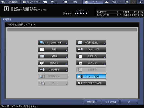The image size is (144, 108).
Task: Open the スタンプ submenu arrow
Action: pyautogui.click(x=104, y=64)
